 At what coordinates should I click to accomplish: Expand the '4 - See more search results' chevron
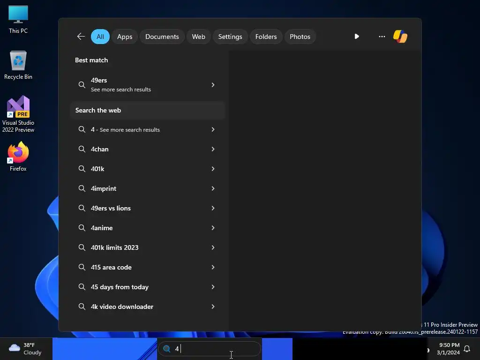213,129
